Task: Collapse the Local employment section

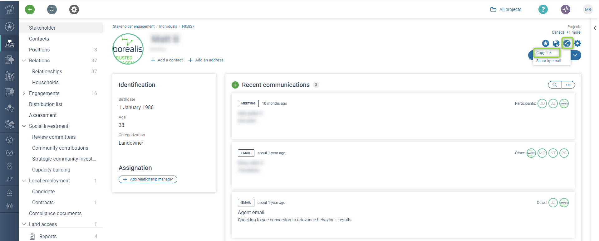Action: 24,181
